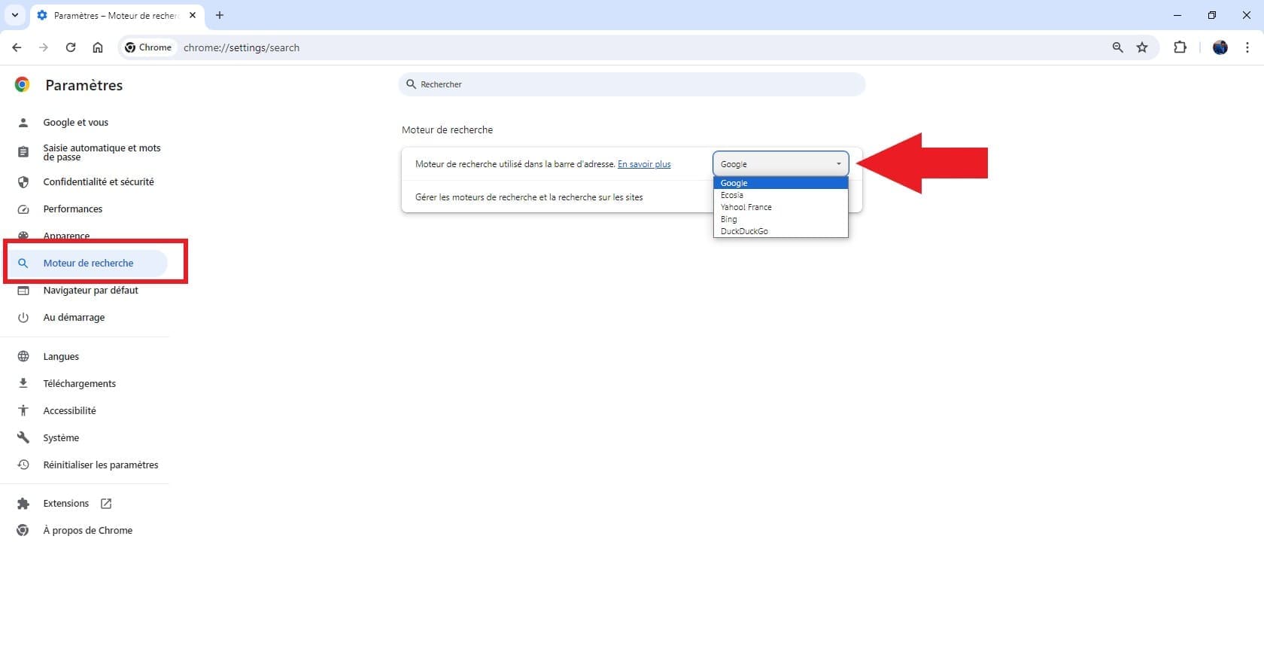
Task: Close the Paramètres tab
Action: pyautogui.click(x=193, y=15)
